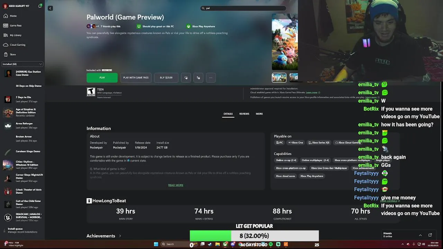Open the notifications bell icon
443x249 pixels.
click(x=40, y=6)
